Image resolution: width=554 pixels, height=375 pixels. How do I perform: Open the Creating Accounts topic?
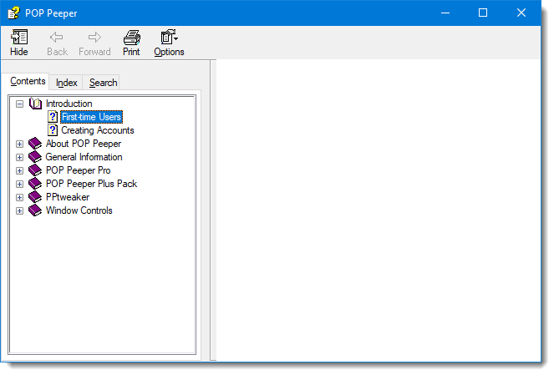(x=98, y=130)
